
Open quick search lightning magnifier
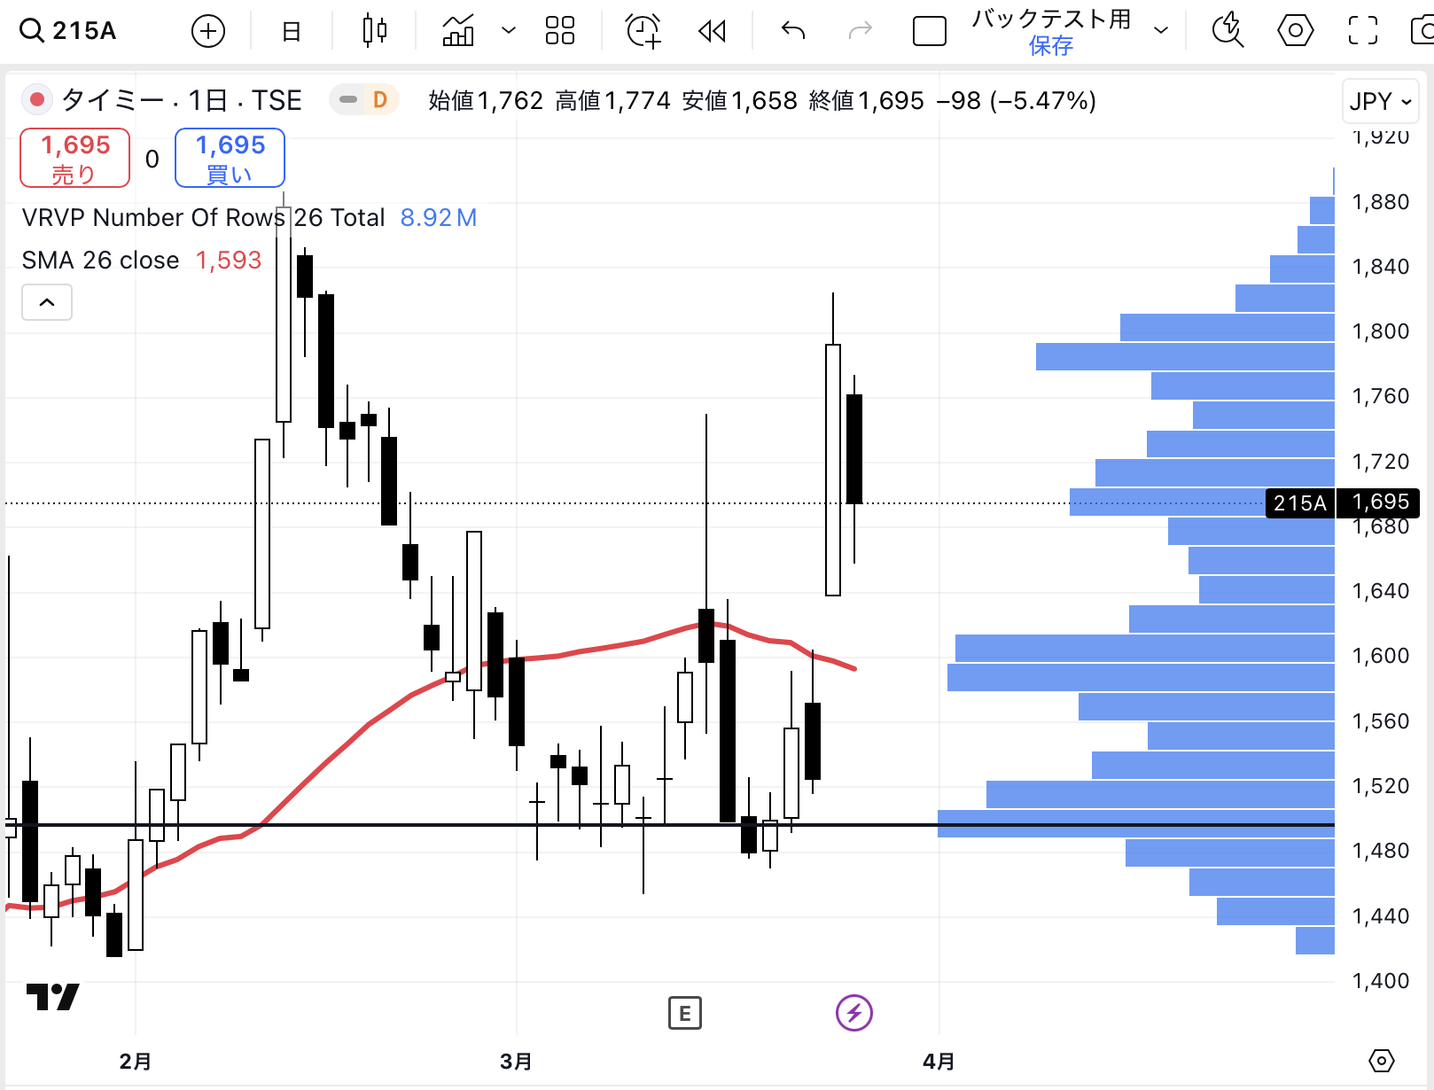point(1227,31)
